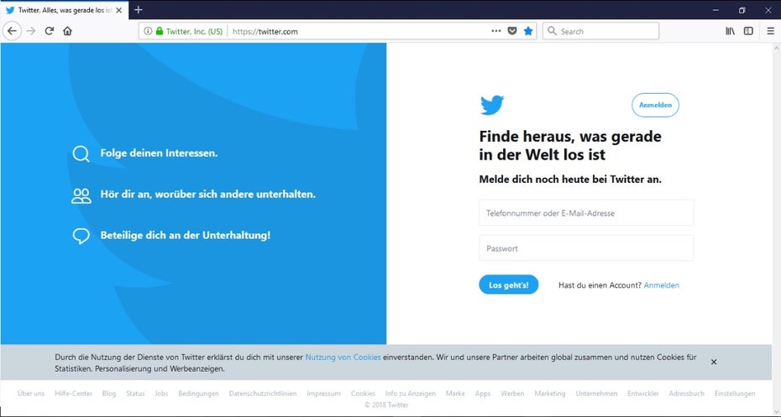Screen dimensions: 781x417
Task: Reload the Twitter page
Action: 49,31
